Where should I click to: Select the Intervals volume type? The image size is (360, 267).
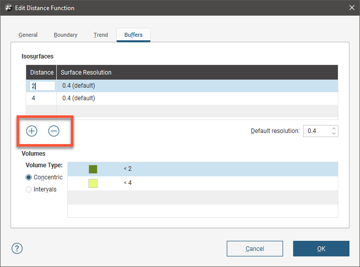[x=29, y=189]
